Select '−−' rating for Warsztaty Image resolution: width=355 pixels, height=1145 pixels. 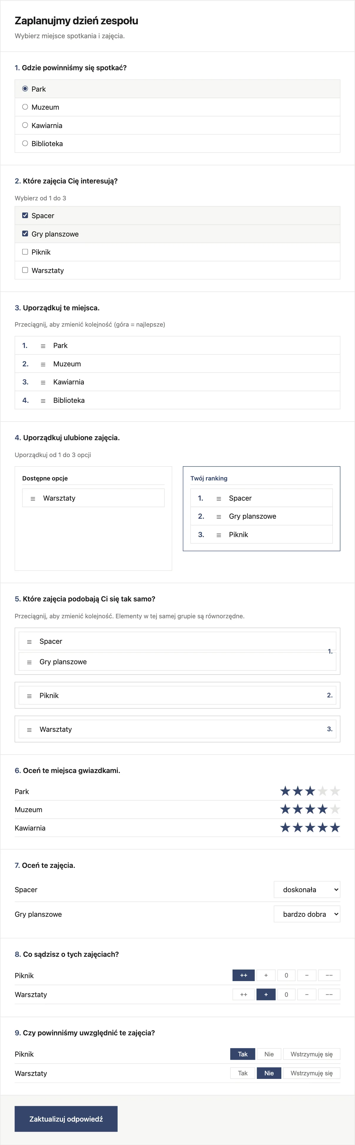(x=329, y=994)
